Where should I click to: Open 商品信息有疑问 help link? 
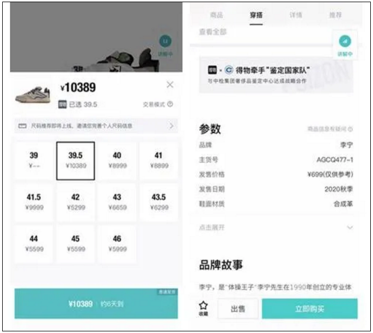(330, 129)
